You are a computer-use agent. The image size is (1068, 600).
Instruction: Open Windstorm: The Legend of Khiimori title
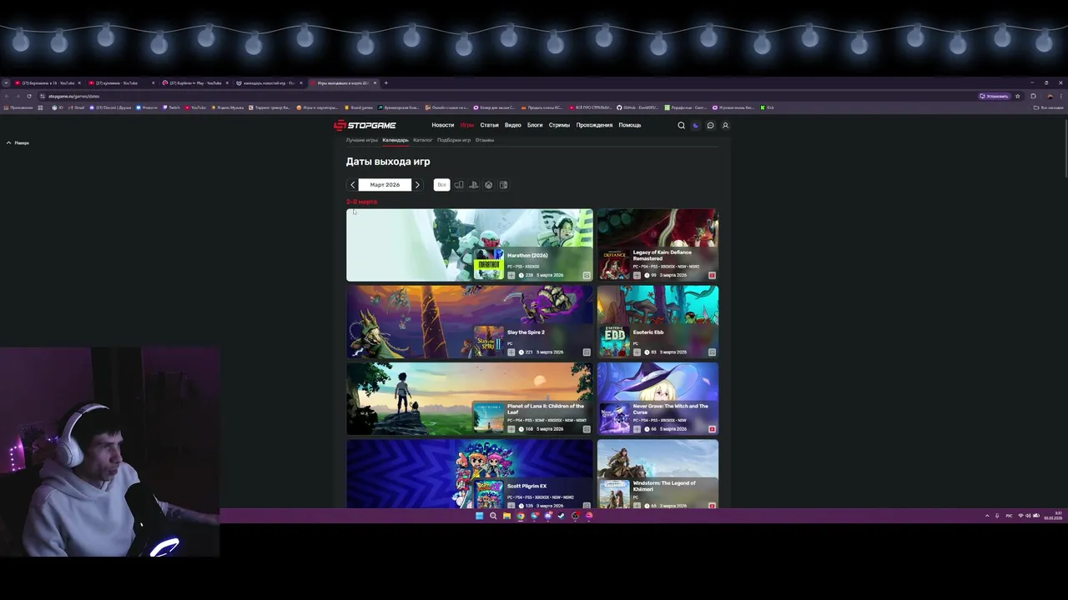[664, 486]
